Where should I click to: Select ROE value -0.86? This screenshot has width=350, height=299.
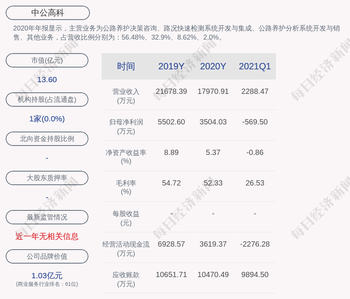[x=255, y=153]
